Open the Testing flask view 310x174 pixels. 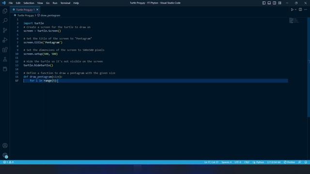point(5,59)
